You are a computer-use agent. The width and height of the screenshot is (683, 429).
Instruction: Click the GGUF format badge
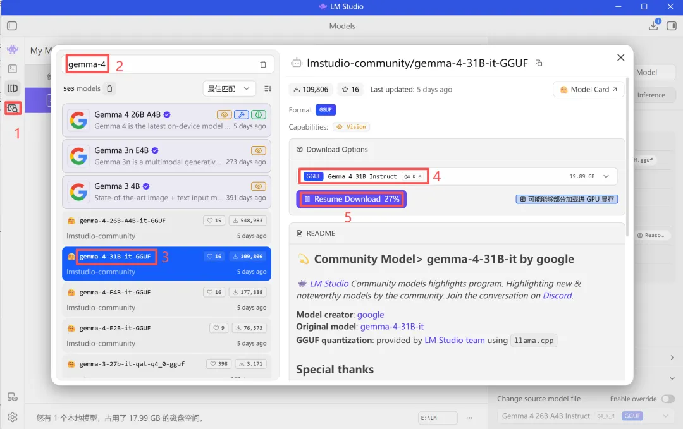[326, 110]
